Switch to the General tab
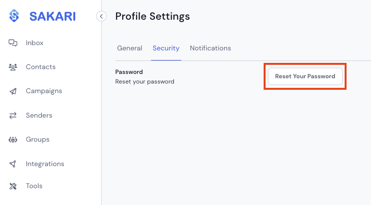 point(130,48)
